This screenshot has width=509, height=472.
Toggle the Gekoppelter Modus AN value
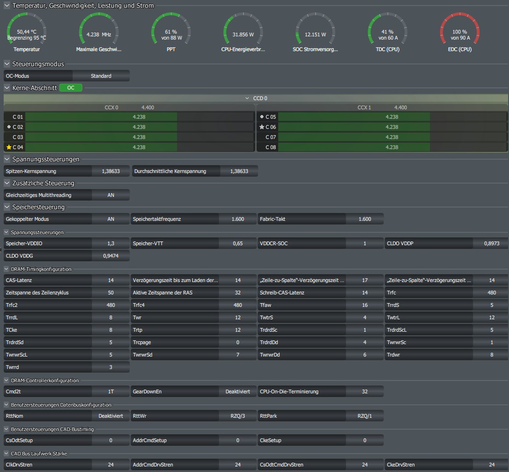tap(111, 219)
